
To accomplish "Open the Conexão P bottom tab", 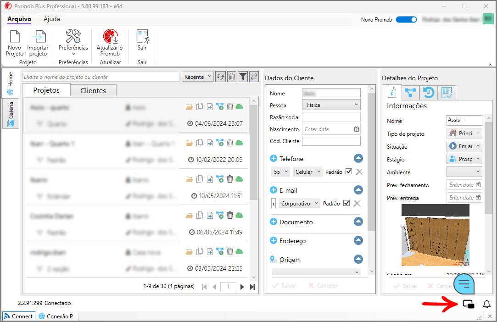I will point(56,316).
